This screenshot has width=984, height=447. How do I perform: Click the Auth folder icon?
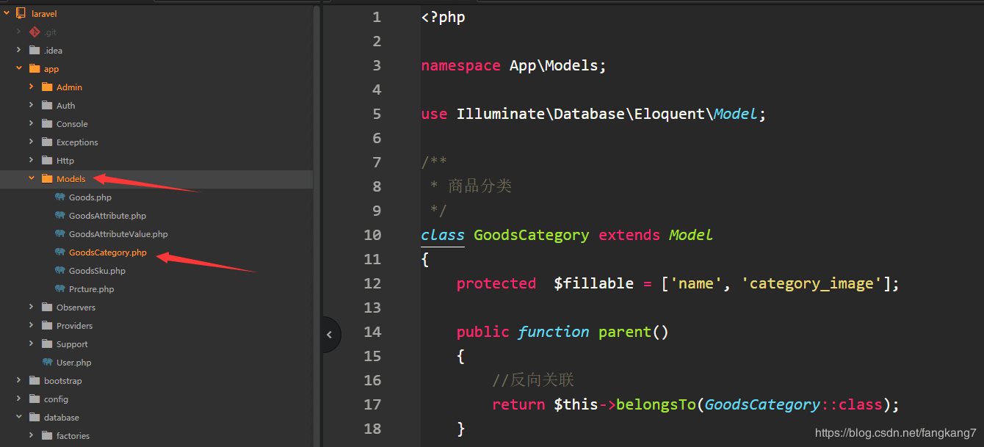click(47, 105)
